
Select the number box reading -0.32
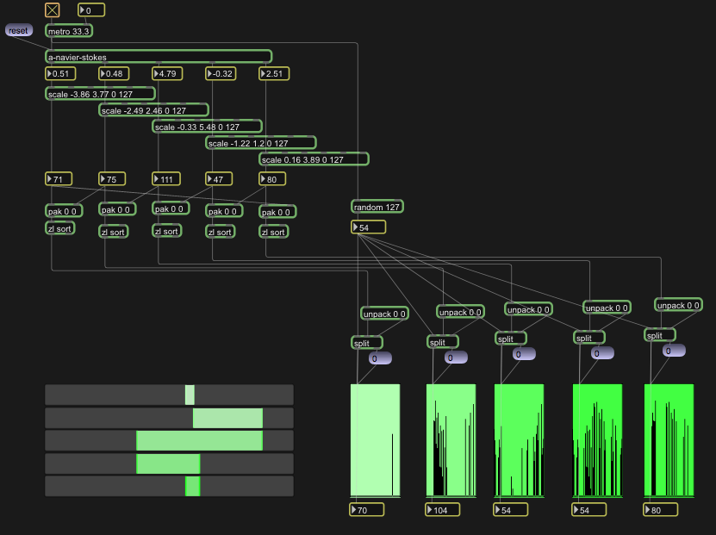click(224, 74)
